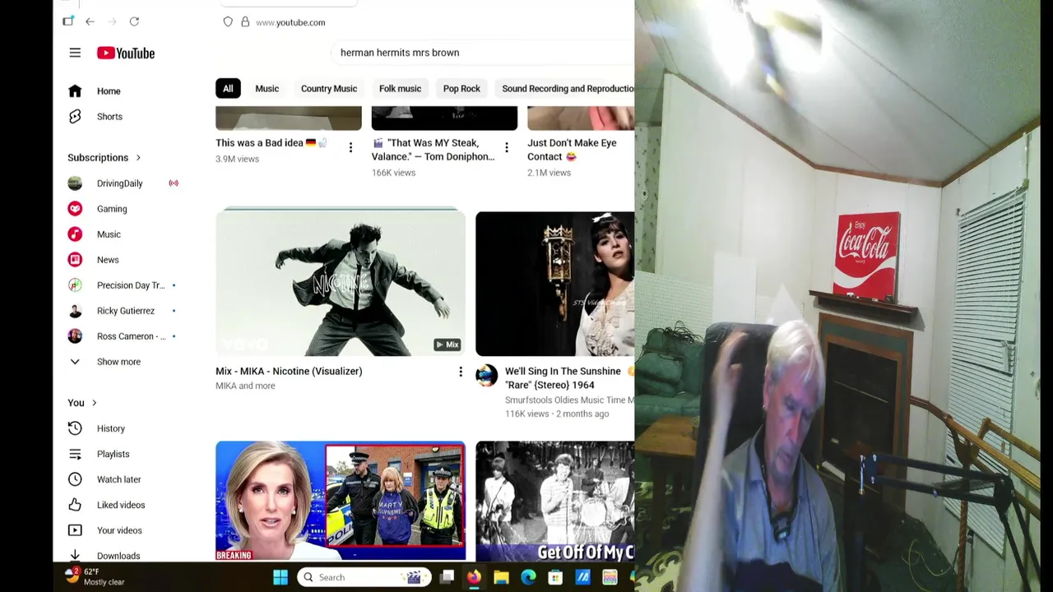This screenshot has height=592, width=1053.
Task: Click Smurfstools Oldies Music Time channel name
Action: pyautogui.click(x=569, y=400)
